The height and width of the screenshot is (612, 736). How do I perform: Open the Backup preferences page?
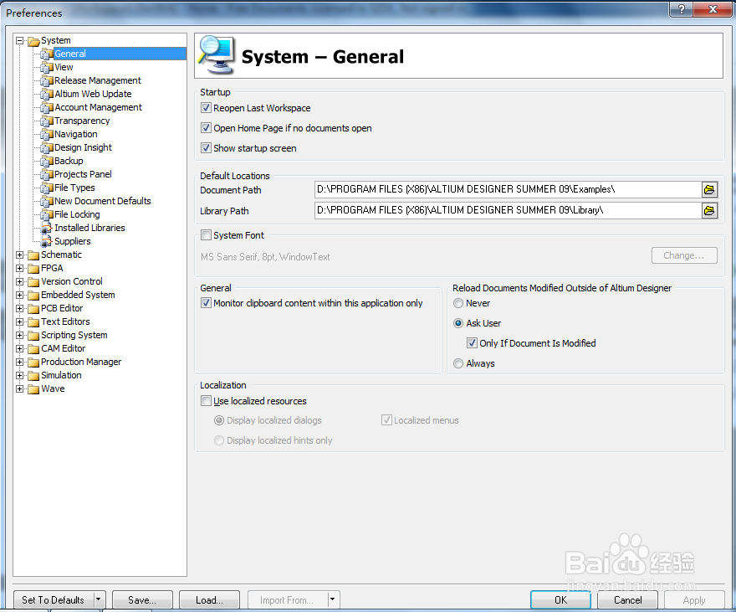69,161
